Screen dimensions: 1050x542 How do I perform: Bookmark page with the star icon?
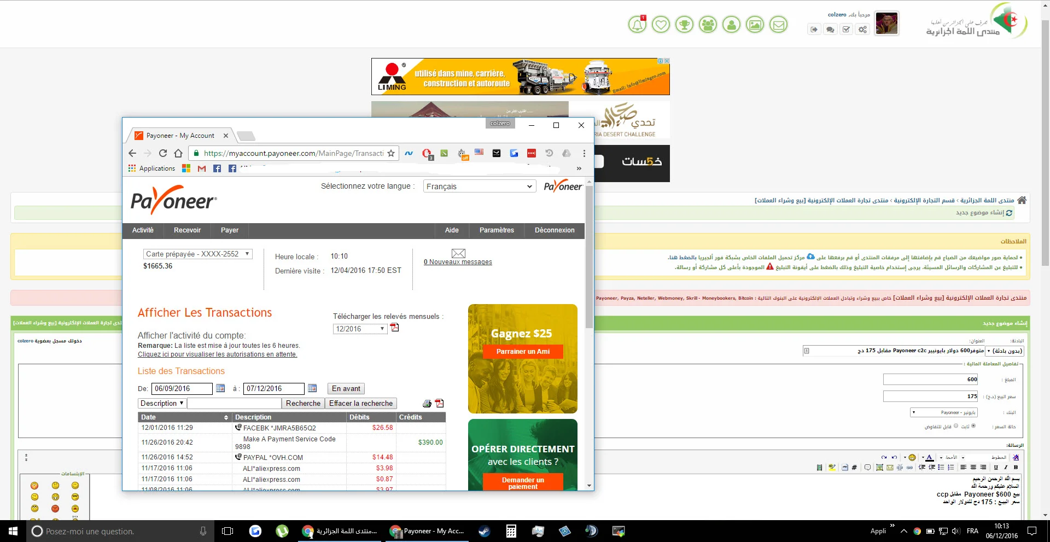[x=391, y=154]
